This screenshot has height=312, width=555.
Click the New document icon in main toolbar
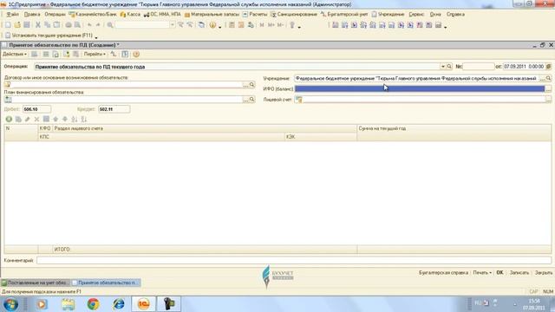pyautogui.click(x=8, y=25)
